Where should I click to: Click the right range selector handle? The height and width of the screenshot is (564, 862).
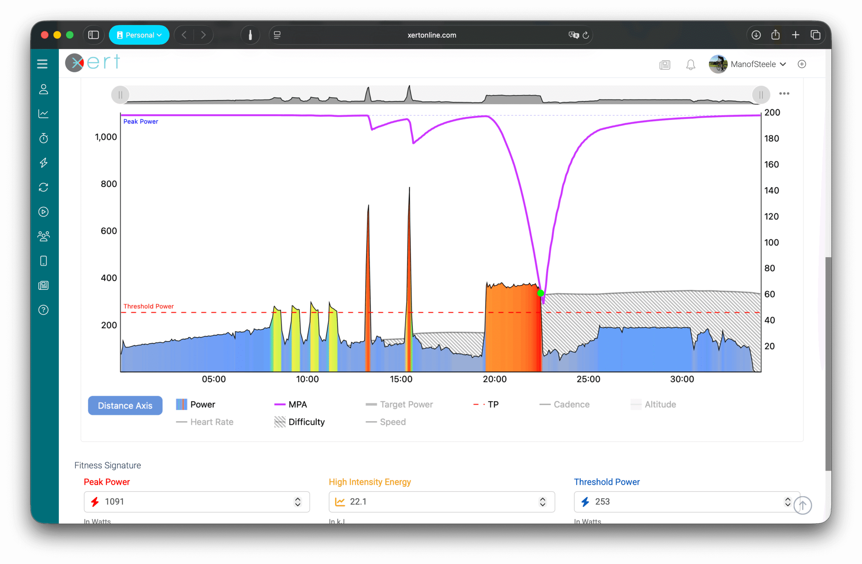761,95
